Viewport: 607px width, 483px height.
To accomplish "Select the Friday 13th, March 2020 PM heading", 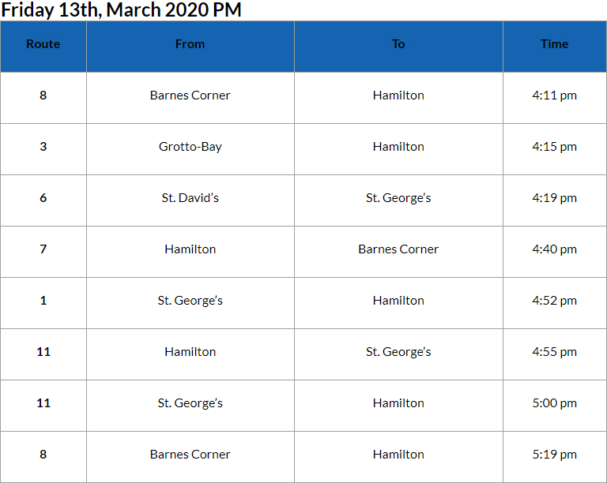I will [x=121, y=10].
